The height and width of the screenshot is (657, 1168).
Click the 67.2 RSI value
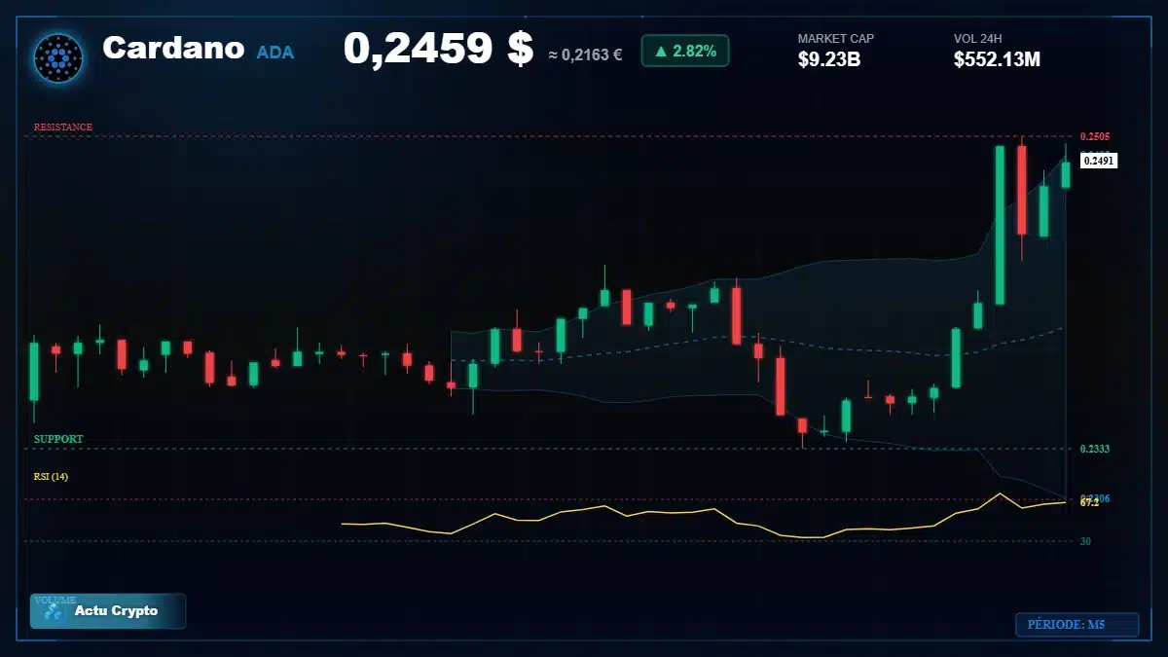(1089, 502)
